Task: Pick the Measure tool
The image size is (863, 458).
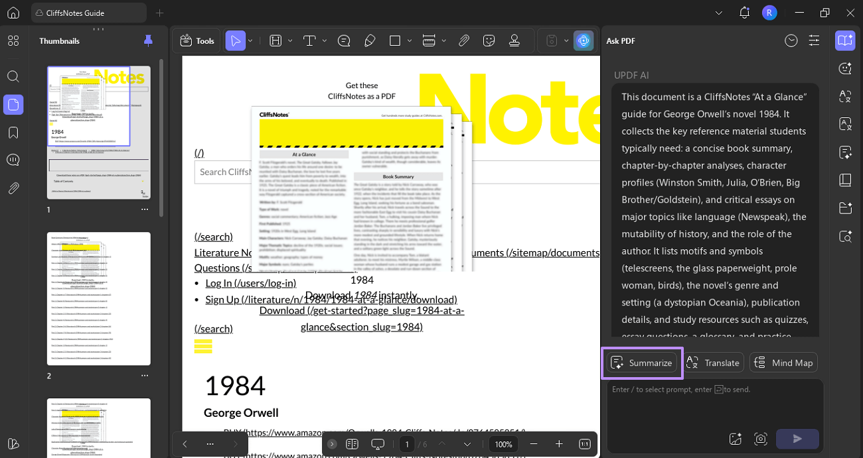Action: [x=430, y=40]
